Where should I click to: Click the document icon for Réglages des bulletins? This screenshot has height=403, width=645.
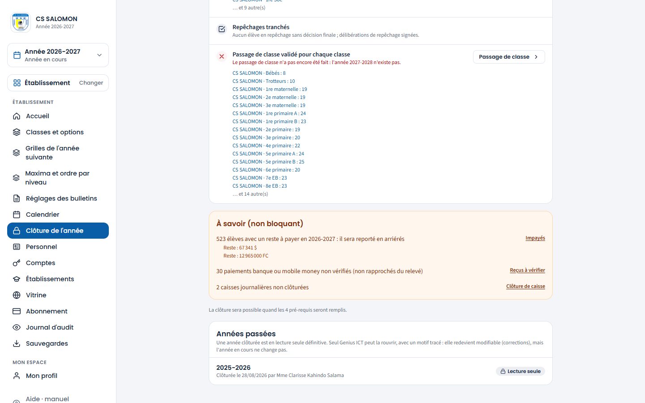pos(17,198)
